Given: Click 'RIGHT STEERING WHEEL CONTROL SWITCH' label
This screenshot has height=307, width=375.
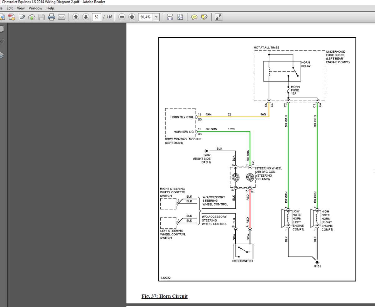Looking at the screenshot, I should point(172,192).
